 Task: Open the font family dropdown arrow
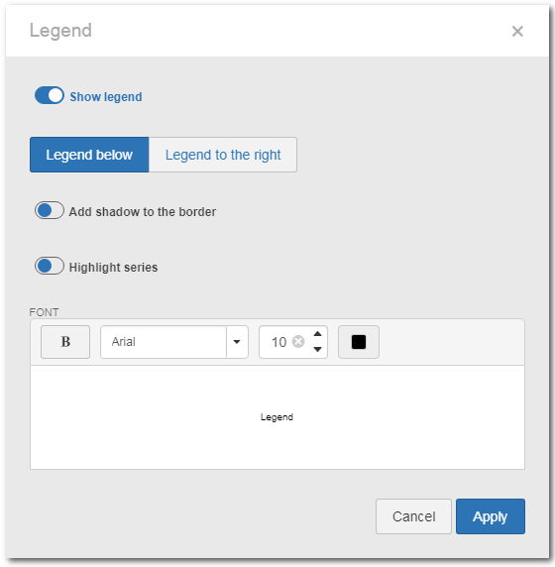coord(237,342)
